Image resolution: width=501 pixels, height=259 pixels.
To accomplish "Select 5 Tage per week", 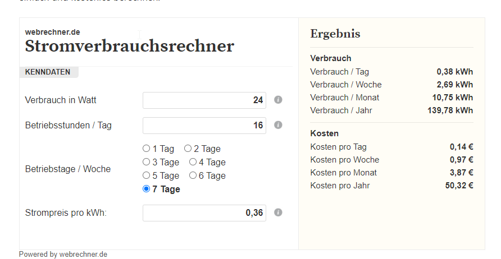I will (x=146, y=175).
